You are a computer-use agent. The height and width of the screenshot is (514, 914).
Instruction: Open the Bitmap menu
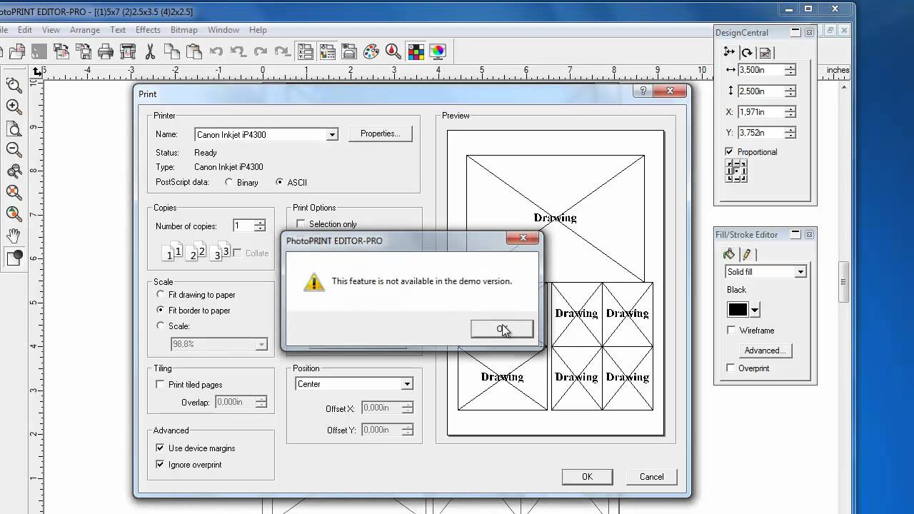click(x=184, y=30)
